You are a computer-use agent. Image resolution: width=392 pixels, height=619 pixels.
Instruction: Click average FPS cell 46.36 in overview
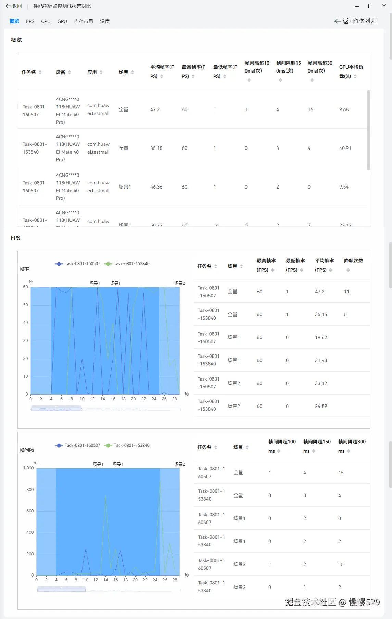(156, 187)
